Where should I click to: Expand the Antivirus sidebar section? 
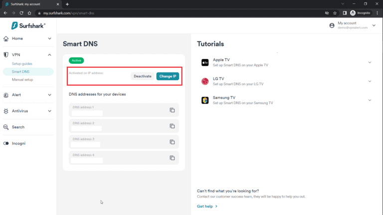[x=49, y=111]
